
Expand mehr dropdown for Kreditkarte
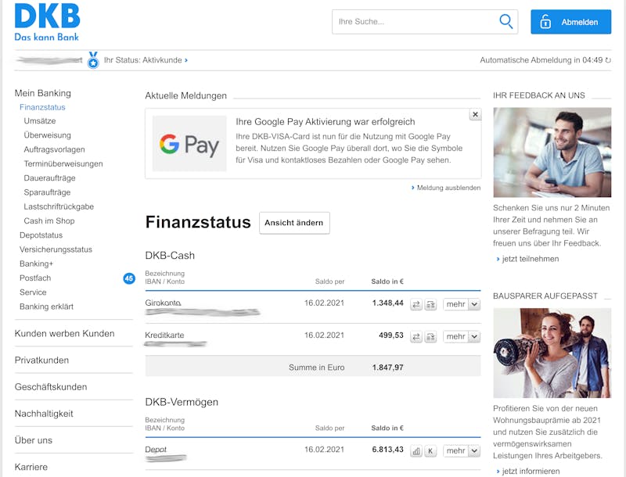[x=462, y=336]
